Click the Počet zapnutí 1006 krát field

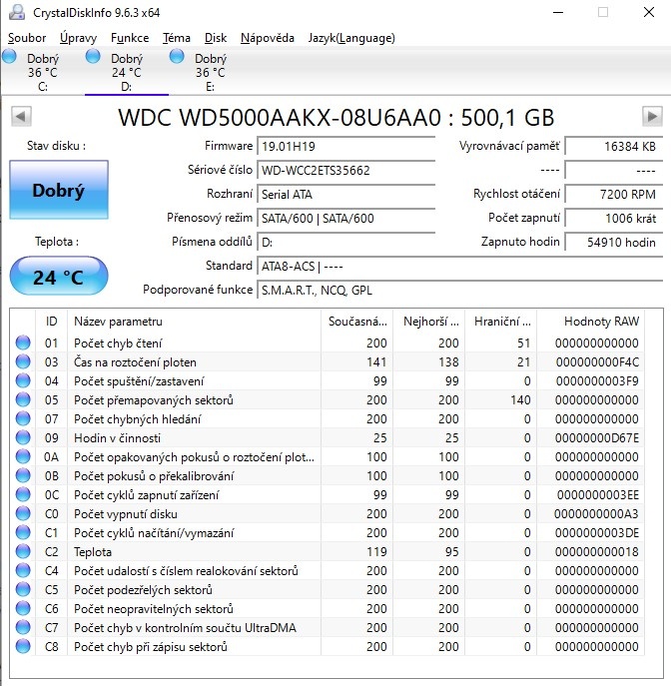pyautogui.click(x=614, y=219)
